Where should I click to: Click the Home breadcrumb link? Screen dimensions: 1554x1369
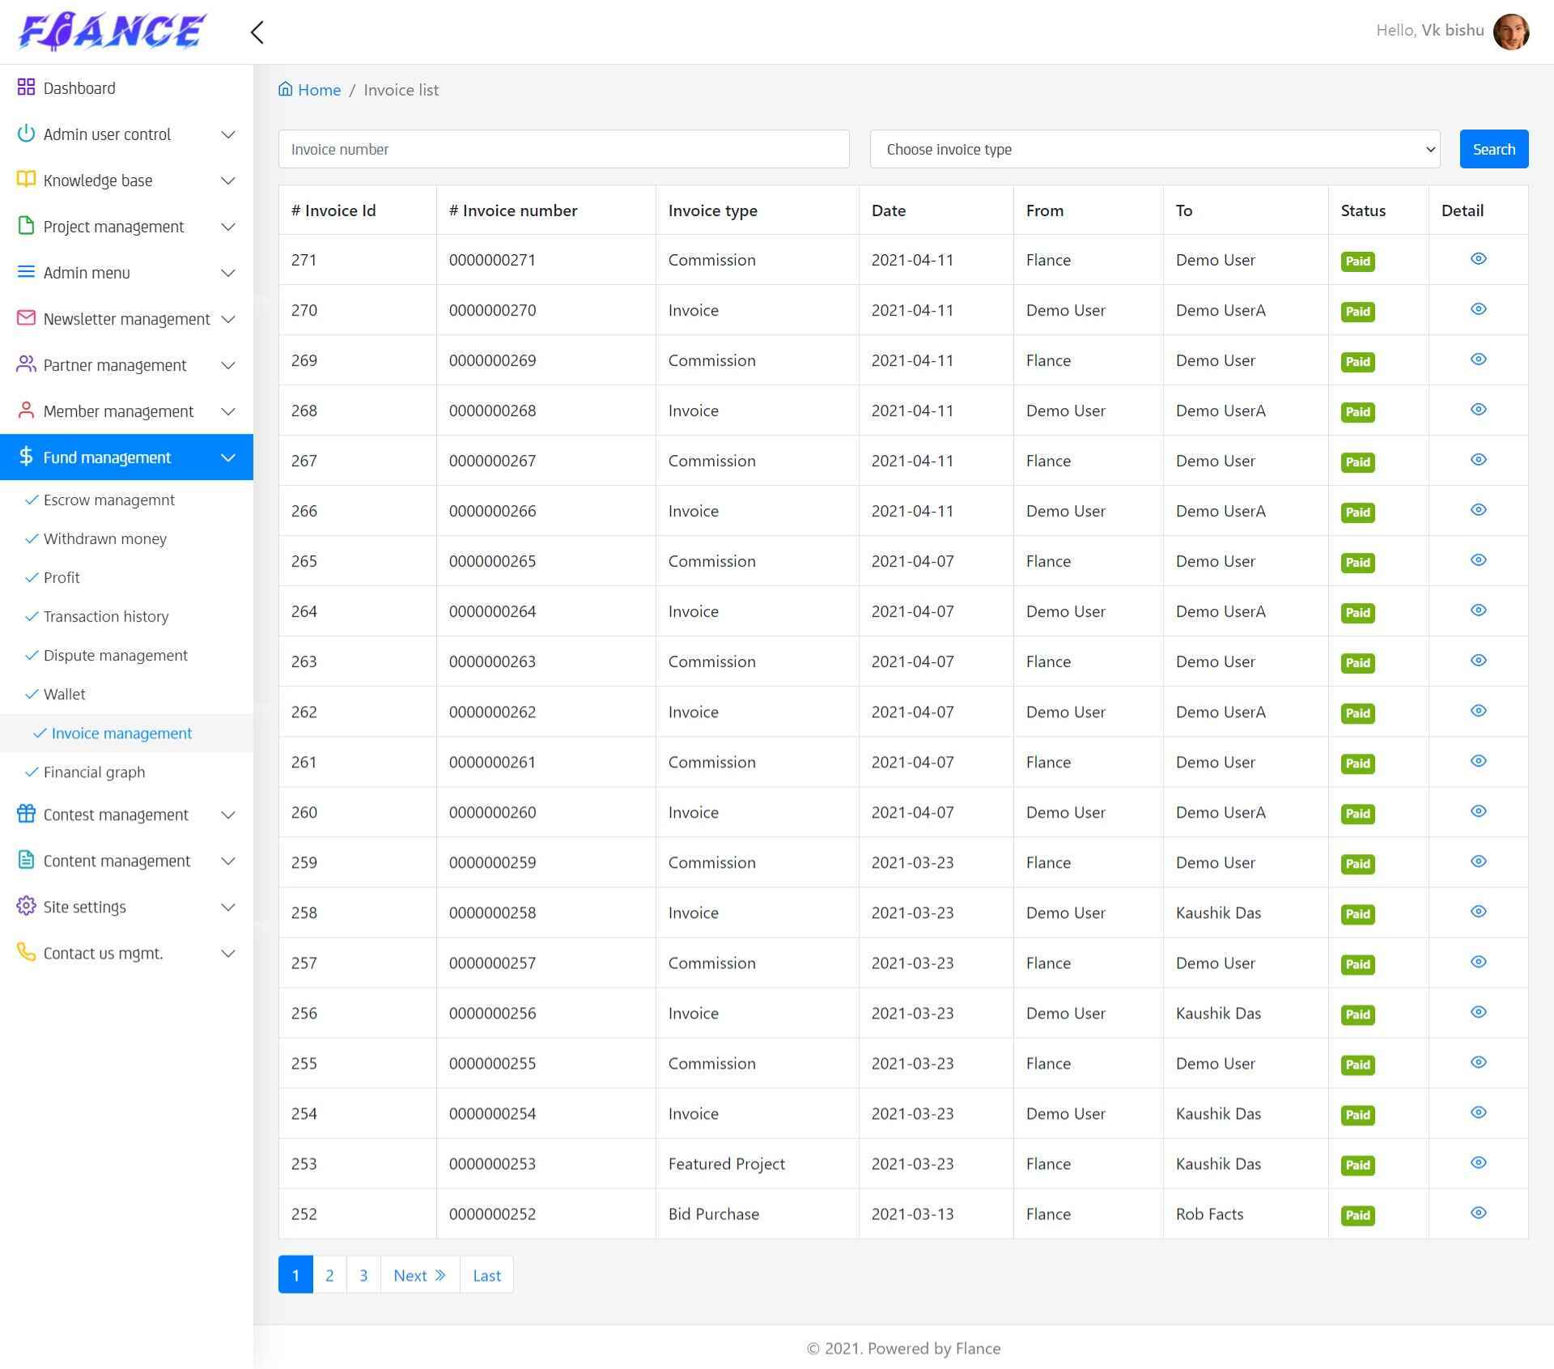pos(319,90)
